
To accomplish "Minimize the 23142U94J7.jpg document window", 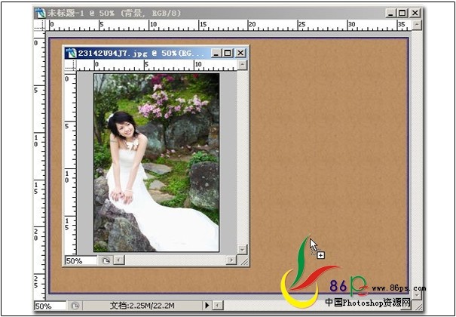I will (216, 54).
